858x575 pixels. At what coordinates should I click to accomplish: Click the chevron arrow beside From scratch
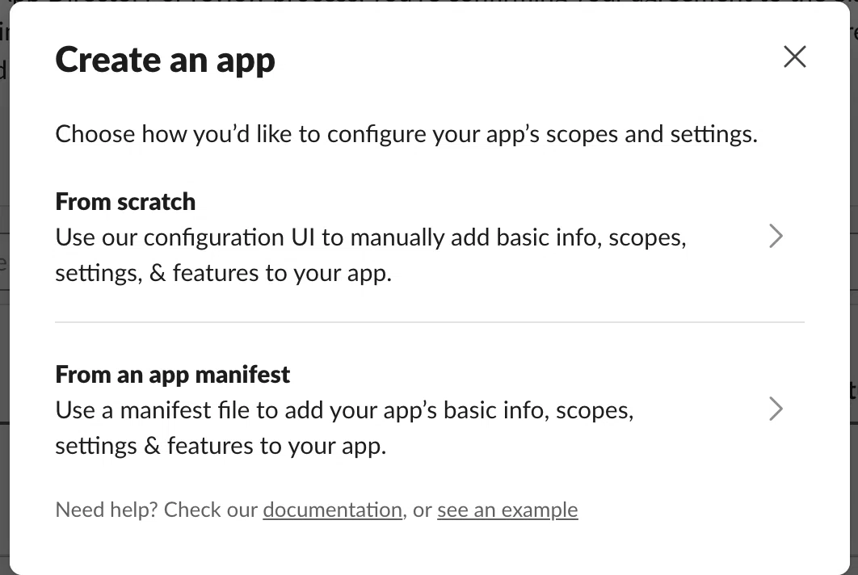776,237
